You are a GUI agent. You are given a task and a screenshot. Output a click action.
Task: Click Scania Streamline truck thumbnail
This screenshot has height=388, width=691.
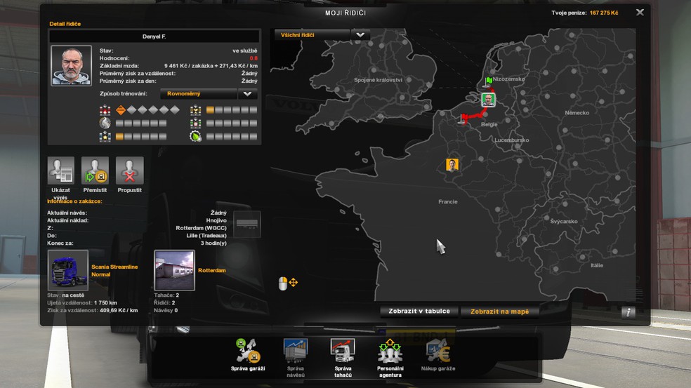point(68,270)
